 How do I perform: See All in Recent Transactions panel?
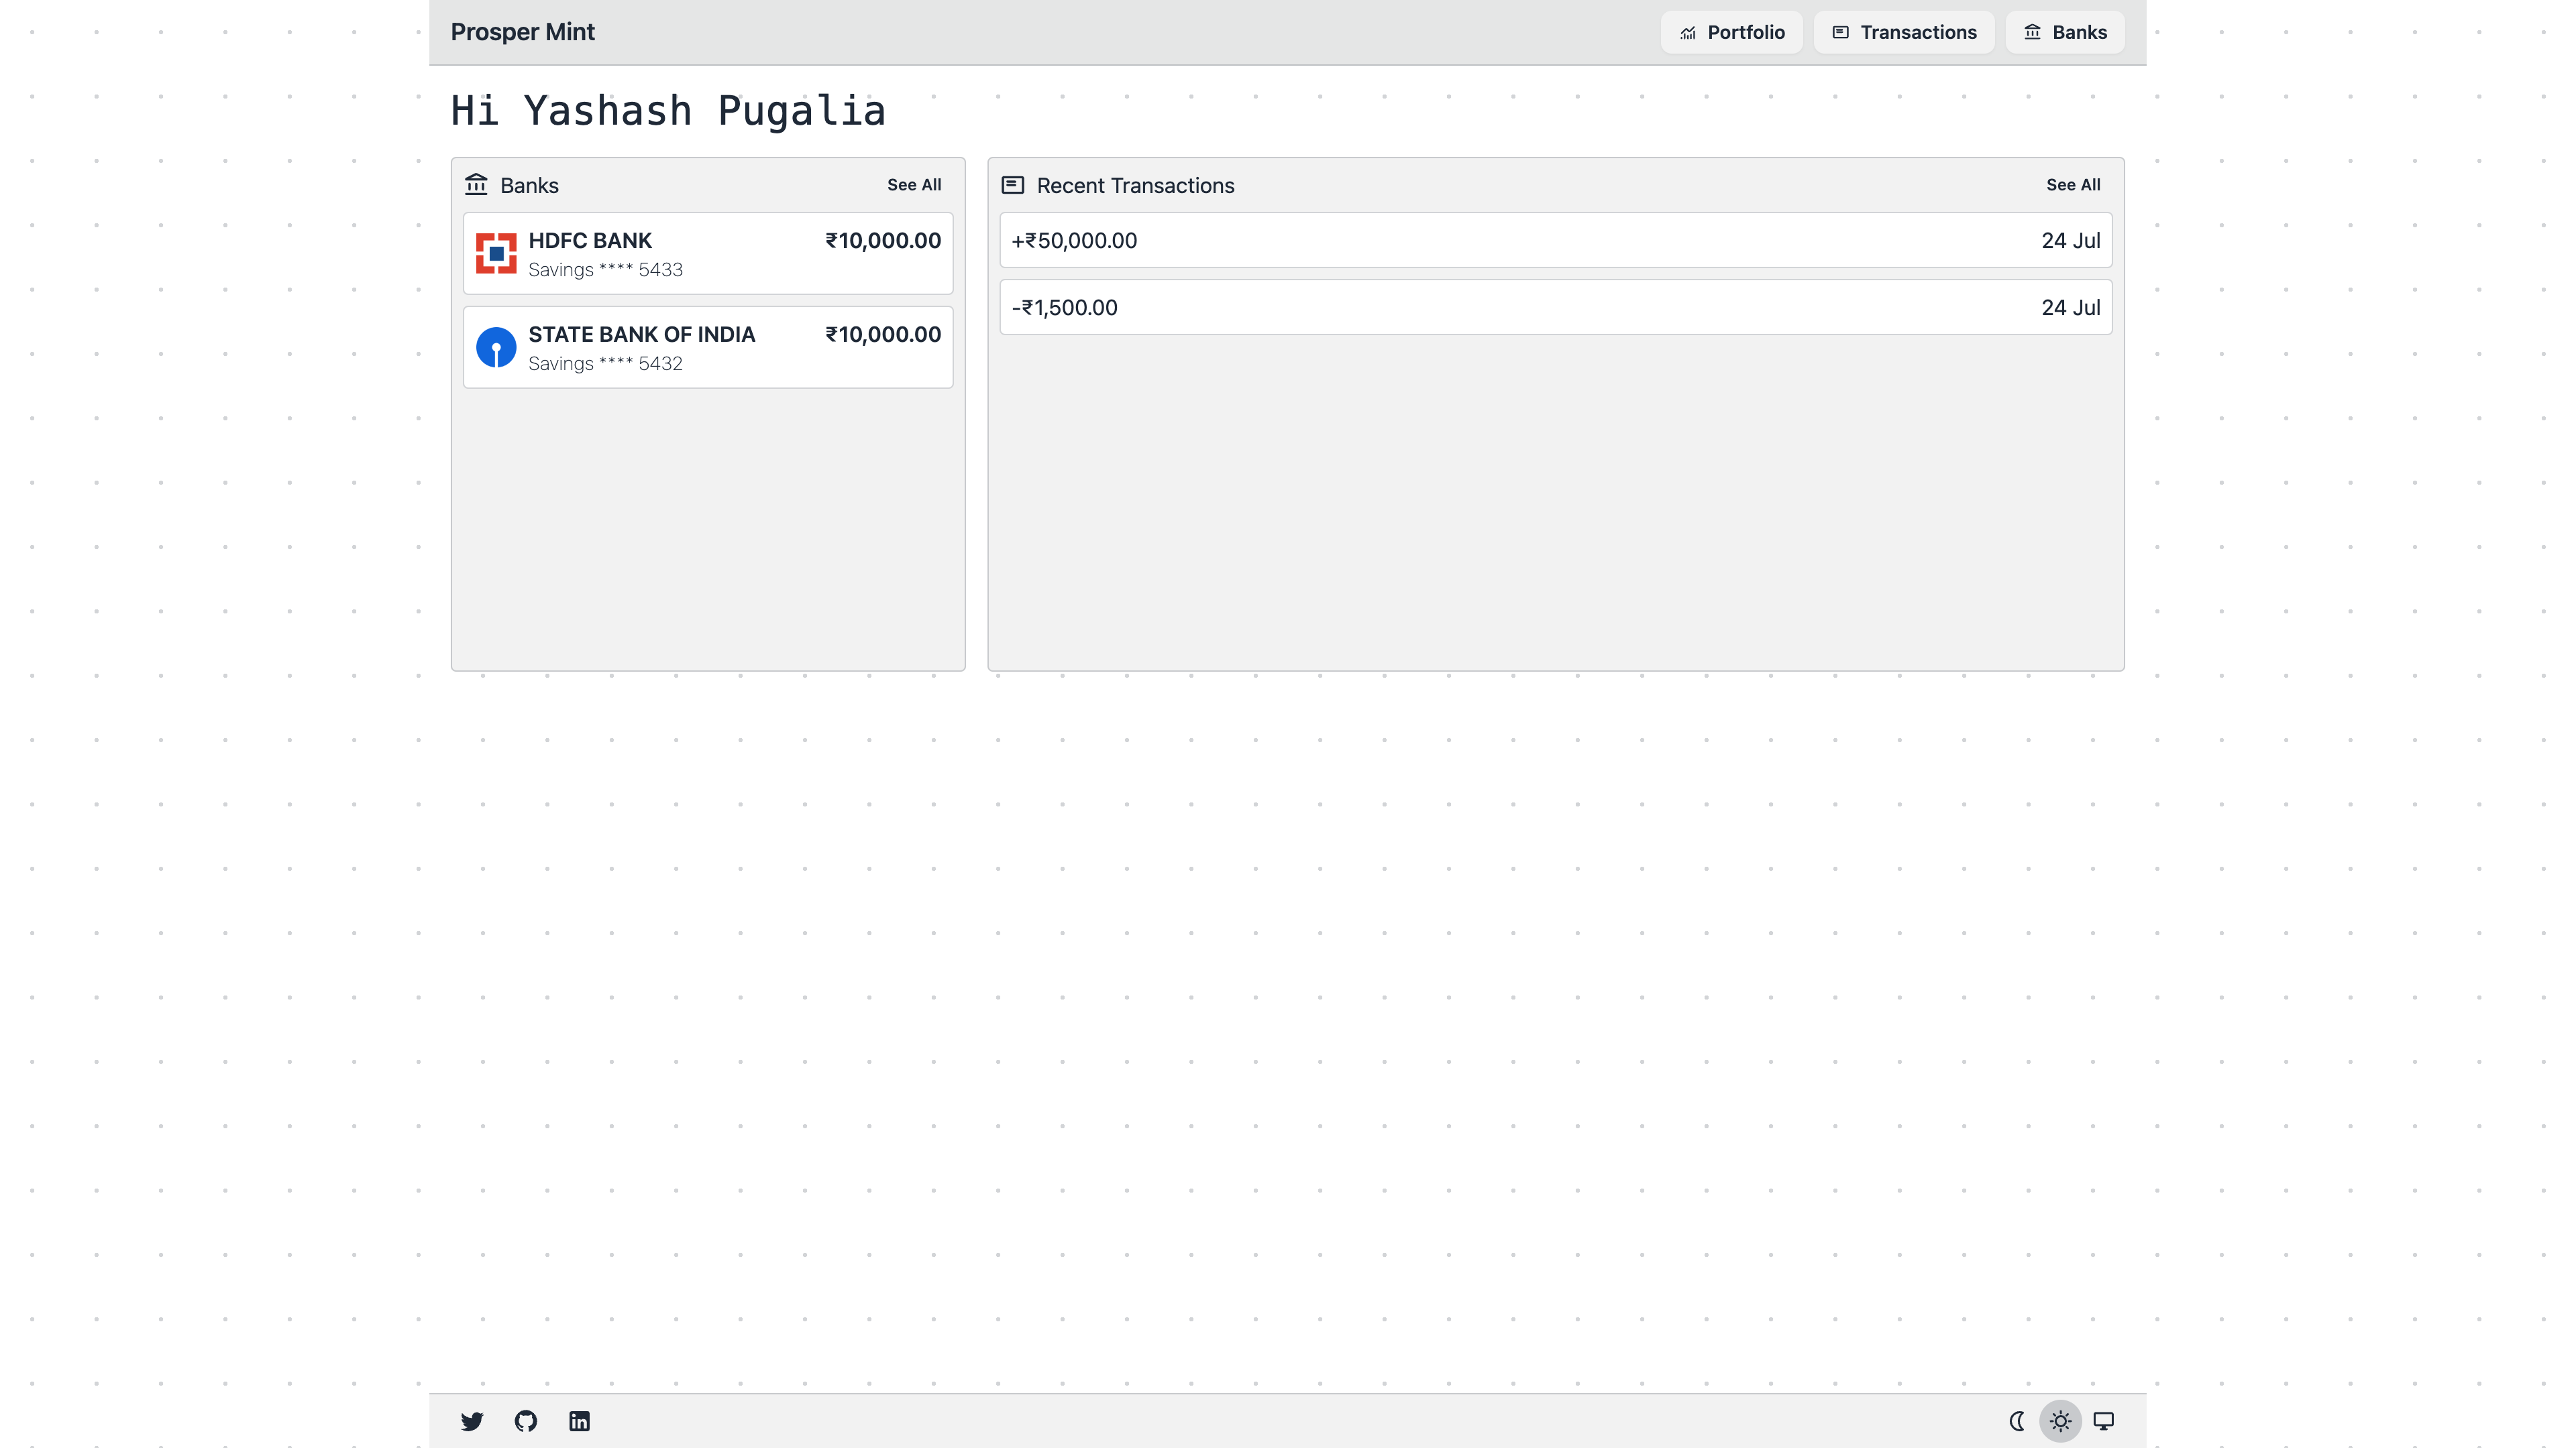pyautogui.click(x=2073, y=185)
